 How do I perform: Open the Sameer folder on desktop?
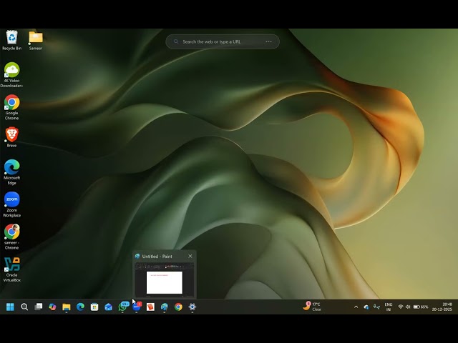click(x=36, y=37)
